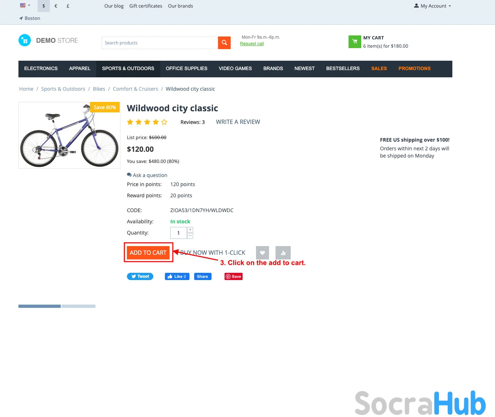Go to the Bestsellers menu item
This screenshot has height=417, width=495.
pyautogui.click(x=343, y=69)
